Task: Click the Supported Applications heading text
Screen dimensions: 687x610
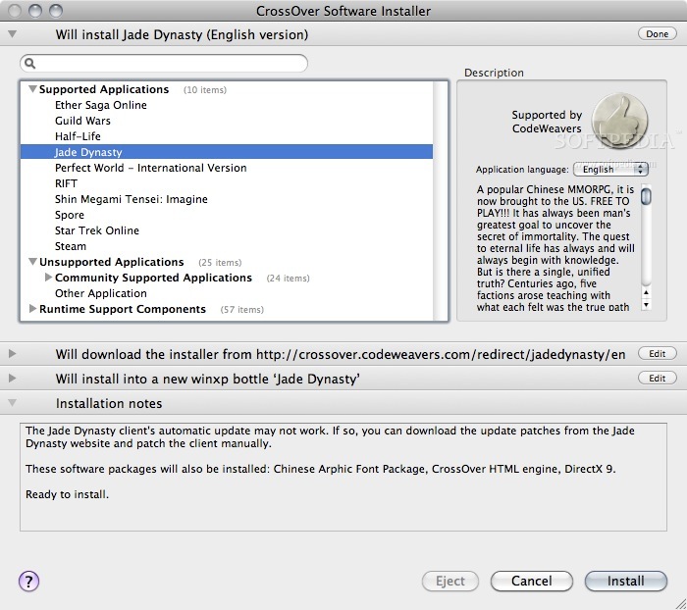Action: click(104, 89)
